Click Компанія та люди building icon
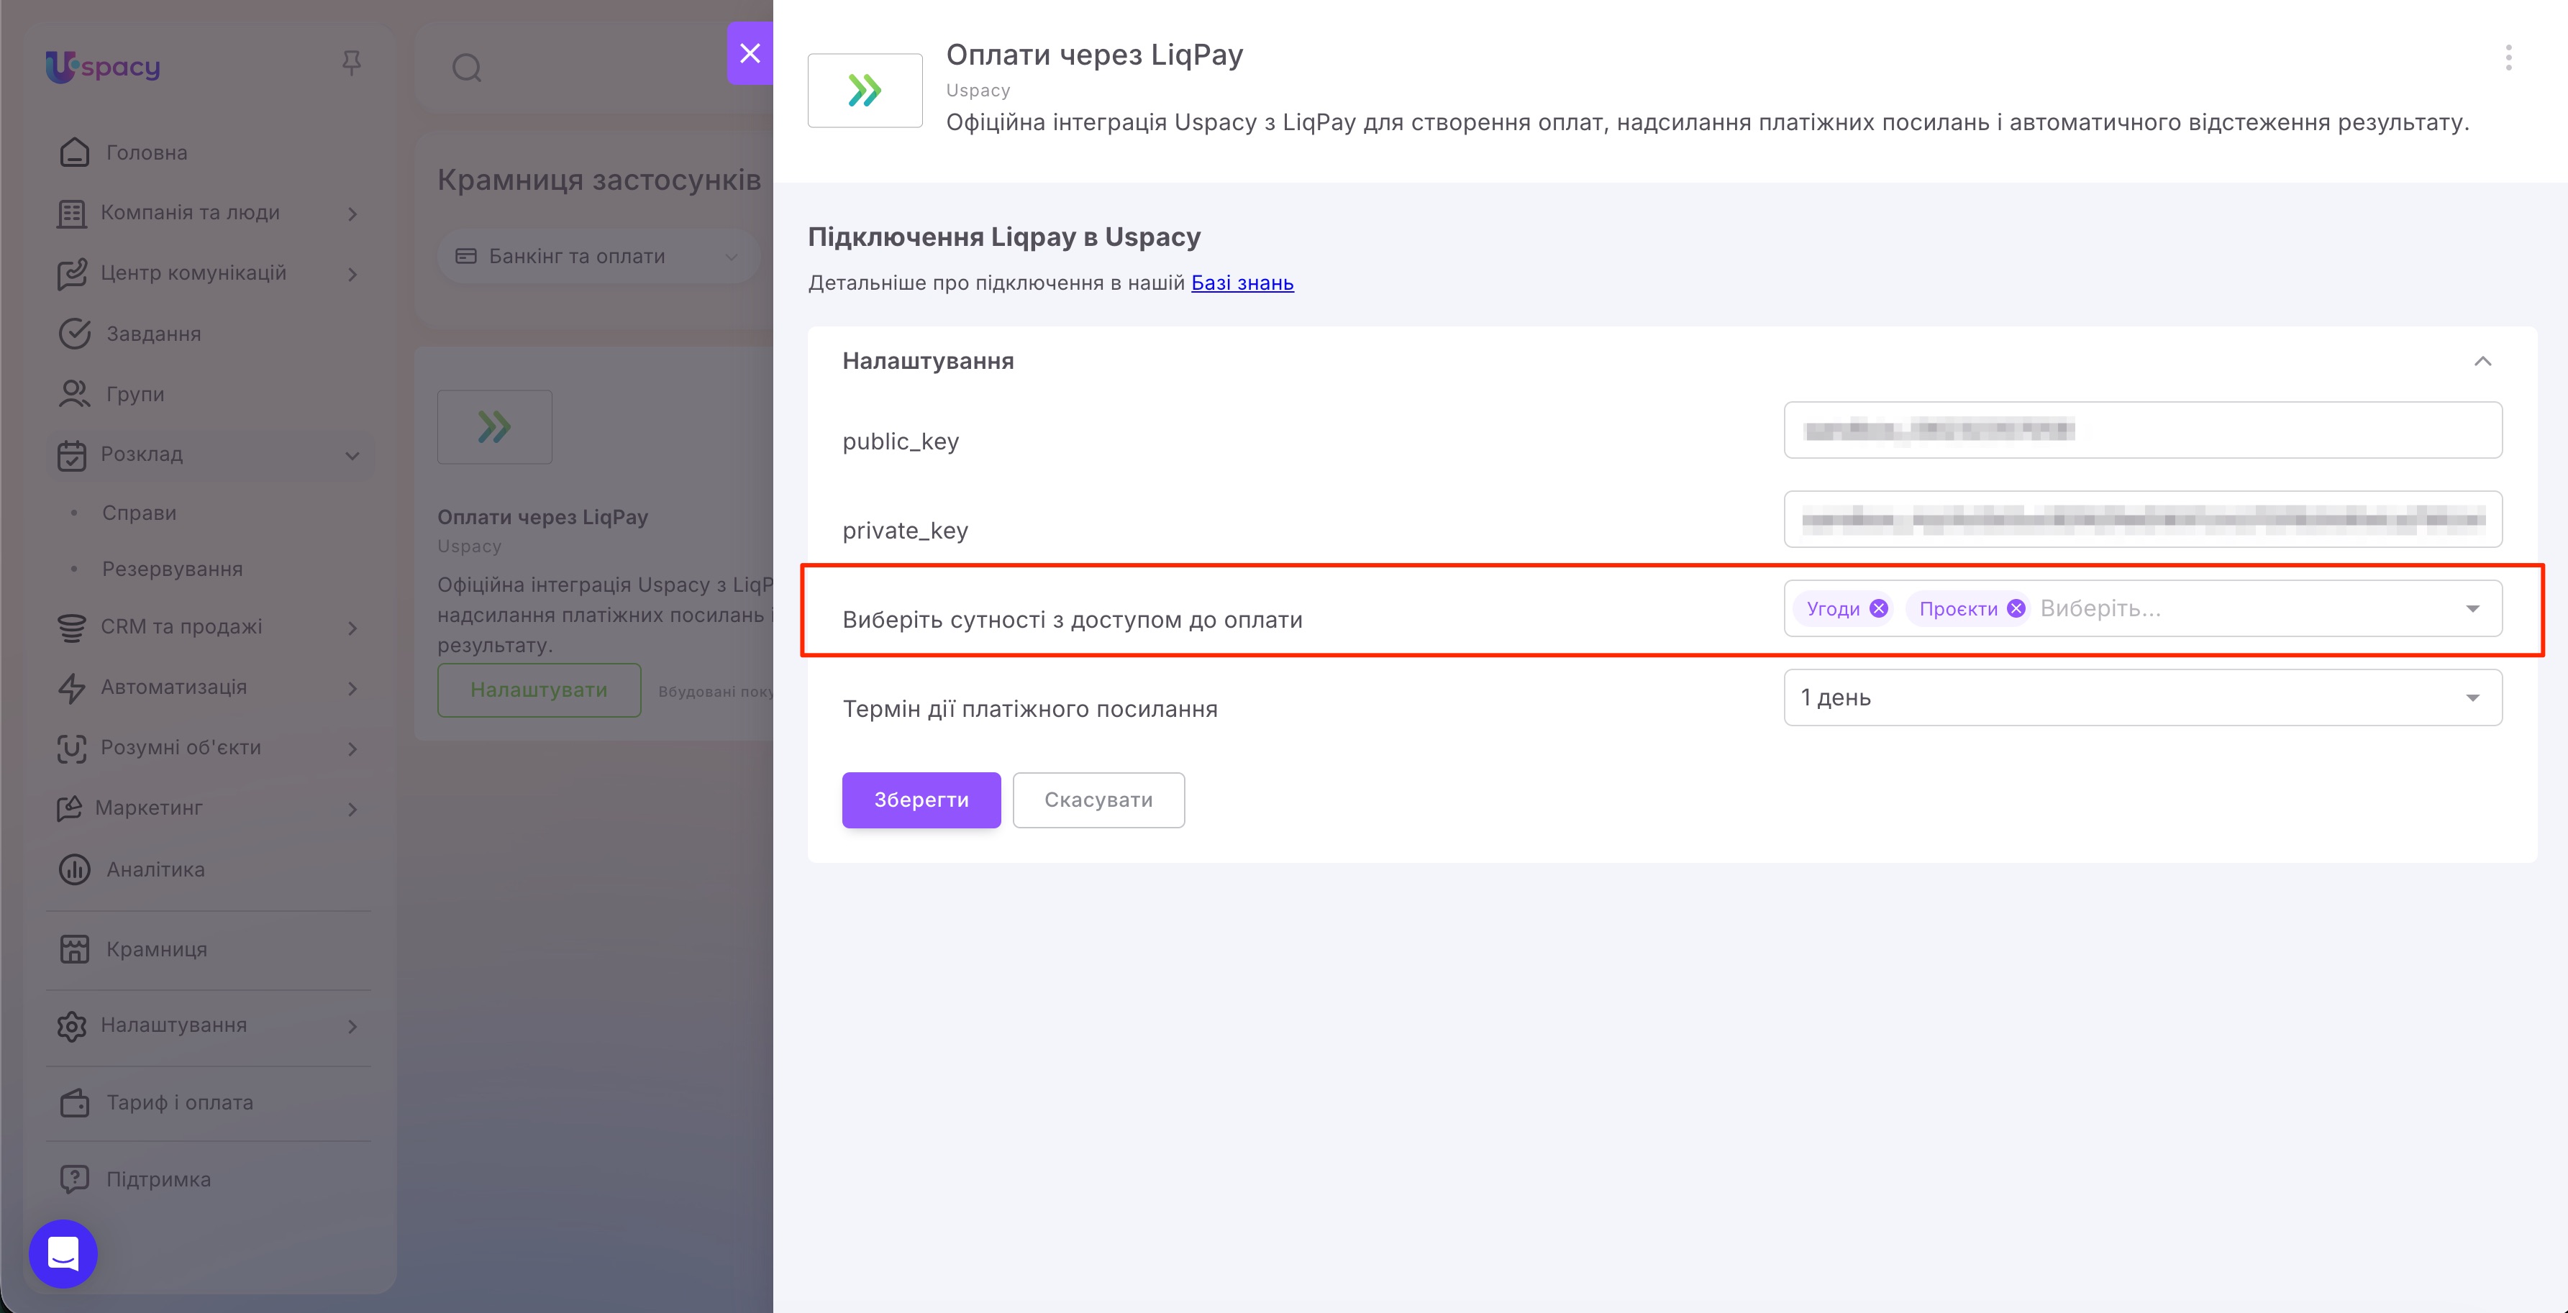Image resolution: width=2568 pixels, height=1313 pixels. coord(72,213)
